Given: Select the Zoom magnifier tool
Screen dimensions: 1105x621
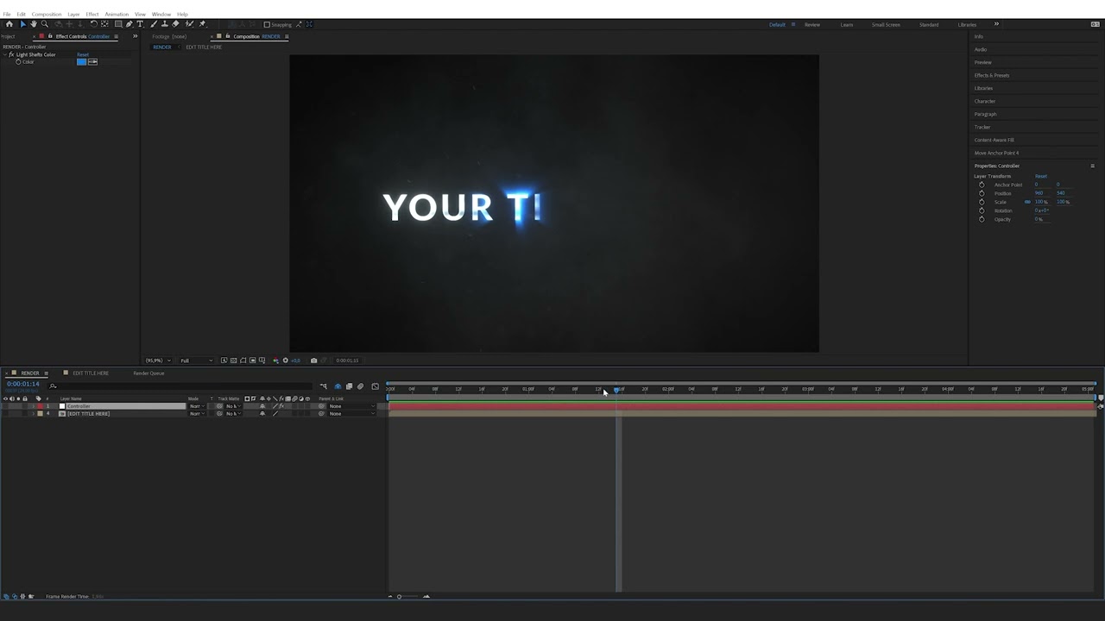Looking at the screenshot, I should [45, 24].
